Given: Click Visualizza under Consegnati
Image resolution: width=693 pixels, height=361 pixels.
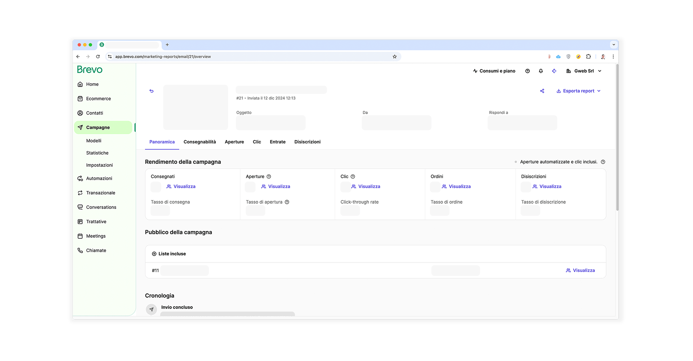Looking at the screenshot, I should pos(181,187).
